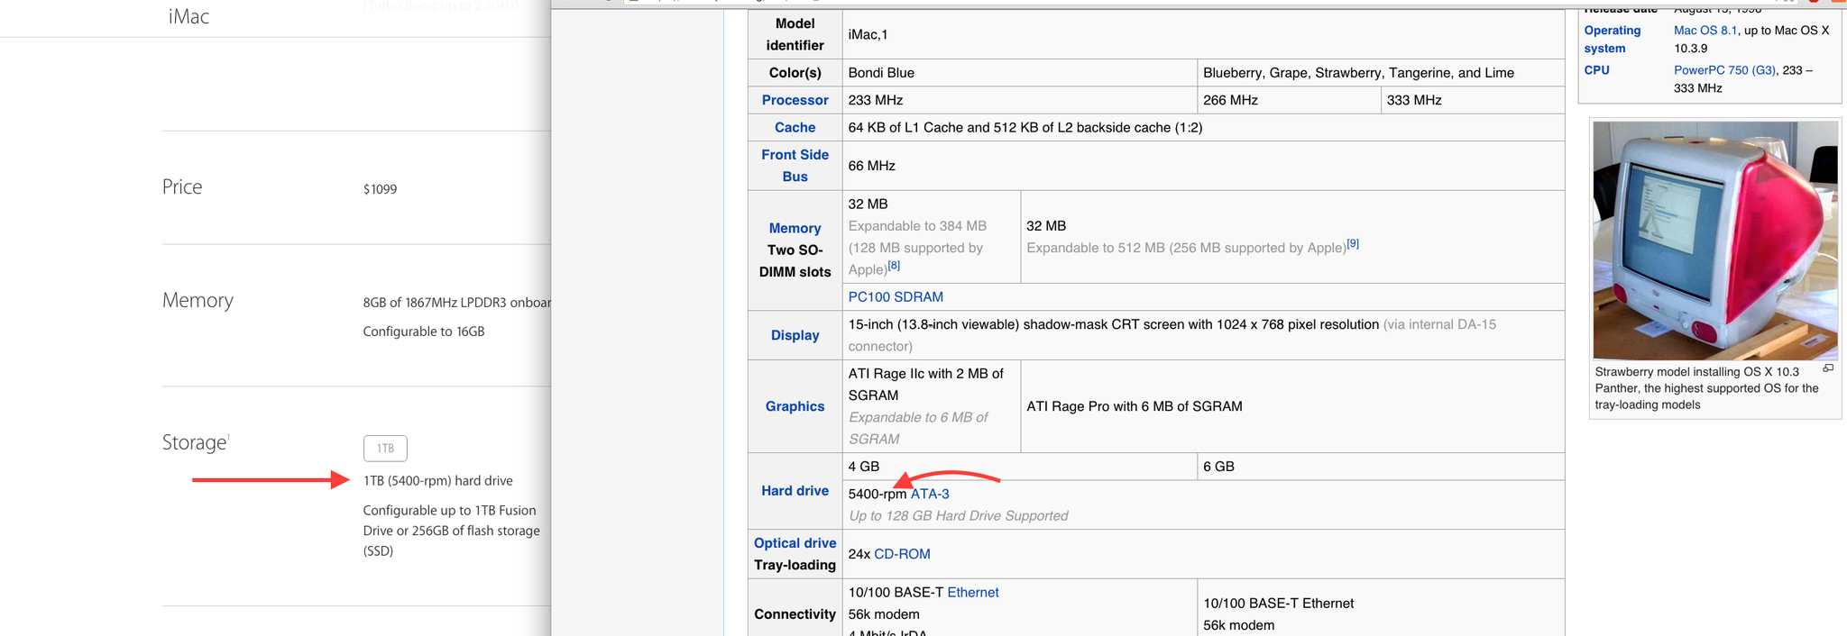Viewport: 1847px width, 636px height.
Task: Open the Processor link in the spec table
Action: [795, 100]
